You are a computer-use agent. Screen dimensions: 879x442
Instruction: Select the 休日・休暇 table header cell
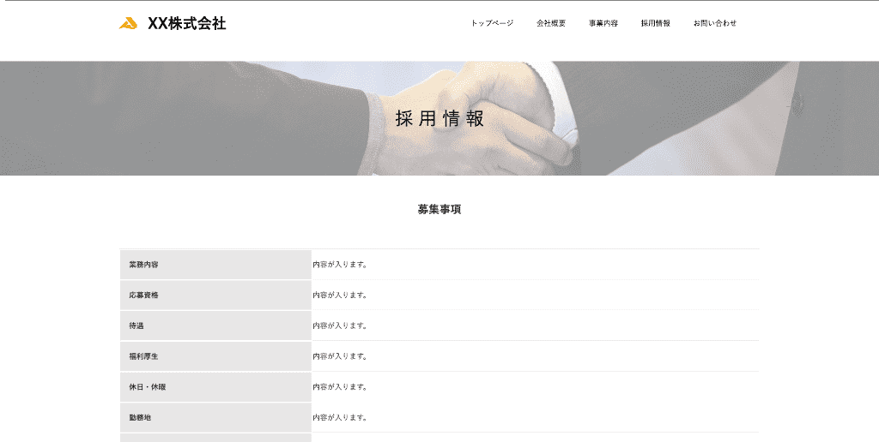(x=215, y=387)
